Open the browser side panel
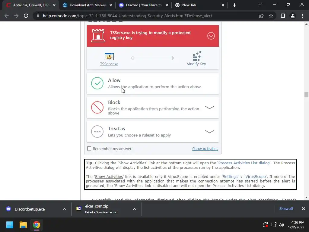The image size is (309, 232). tap(283, 16)
